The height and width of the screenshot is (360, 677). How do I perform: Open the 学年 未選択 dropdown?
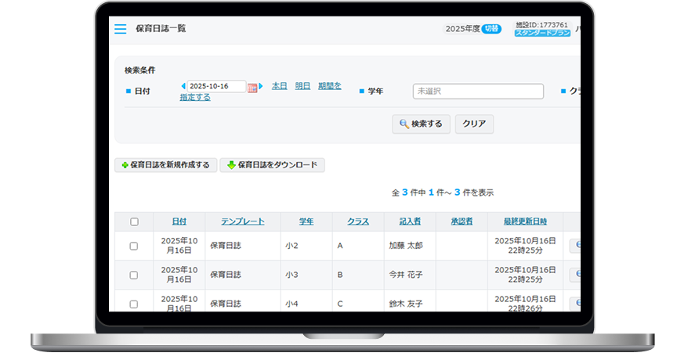click(477, 92)
